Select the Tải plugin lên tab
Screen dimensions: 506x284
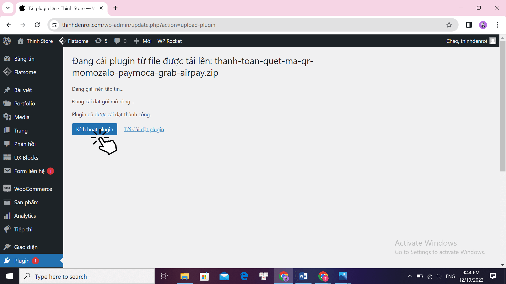[x=62, y=8]
